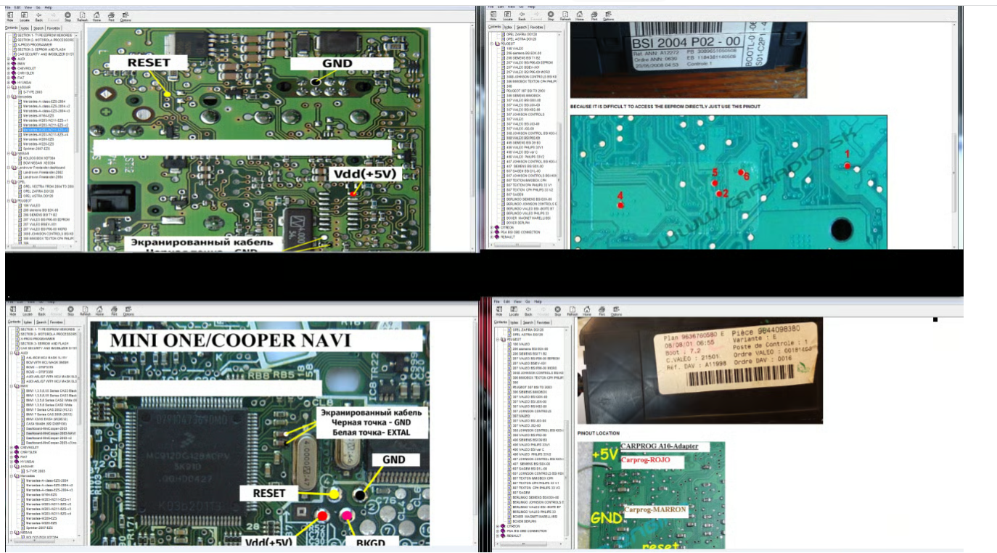Select Dashboard-MiniCooper-2003-NAVI in the bottom-left tree

[x=50, y=433]
